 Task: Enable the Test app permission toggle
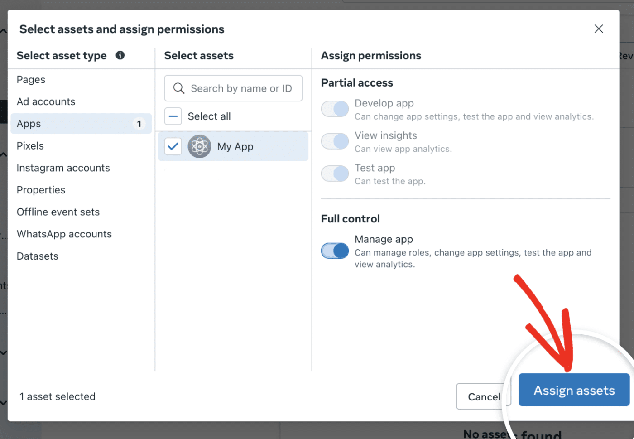point(335,174)
